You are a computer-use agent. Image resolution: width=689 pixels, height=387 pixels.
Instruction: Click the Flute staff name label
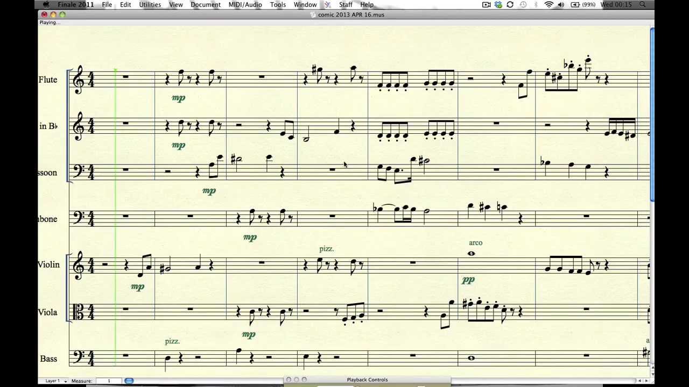point(48,80)
